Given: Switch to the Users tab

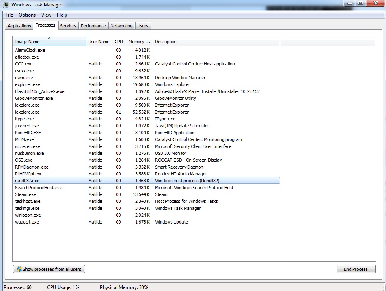Looking at the screenshot, I should point(143,26).
